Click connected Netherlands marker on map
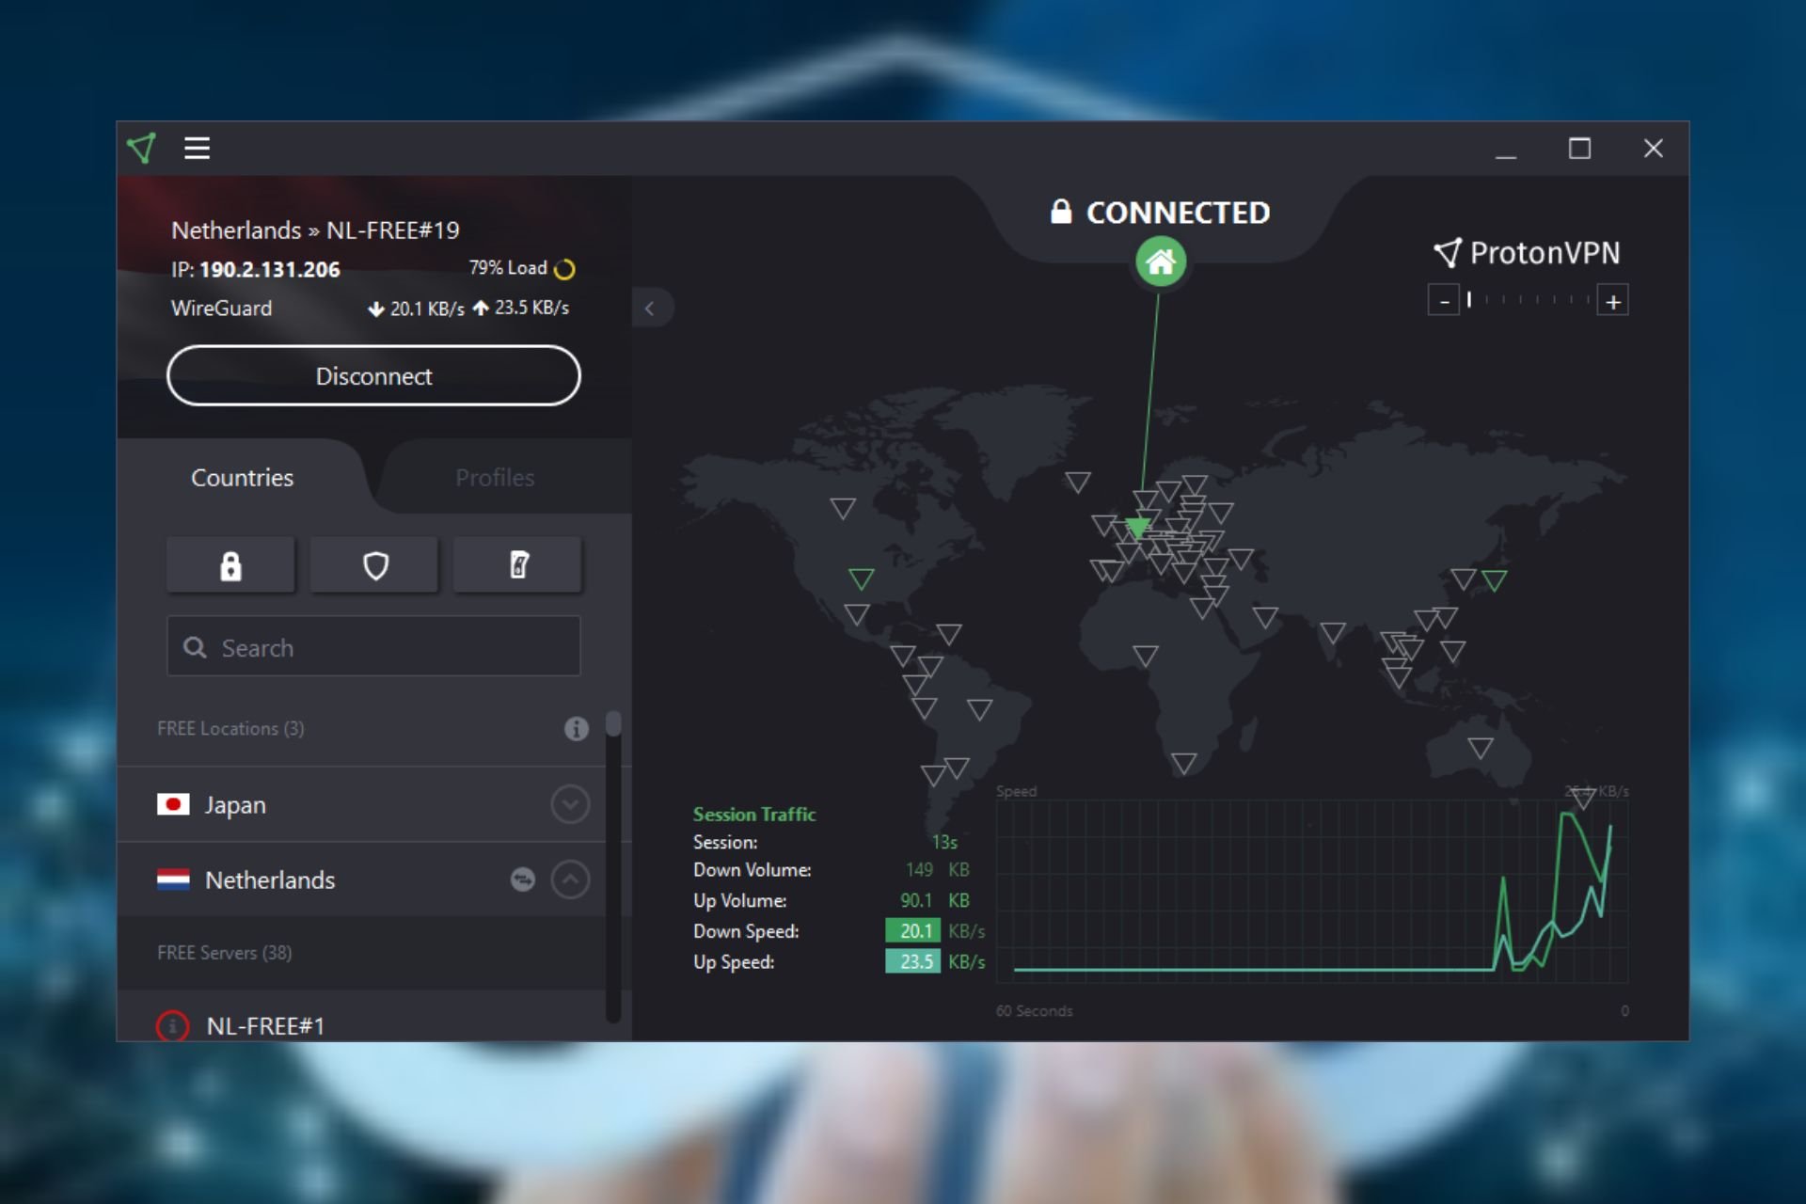1806x1204 pixels. tap(1138, 527)
